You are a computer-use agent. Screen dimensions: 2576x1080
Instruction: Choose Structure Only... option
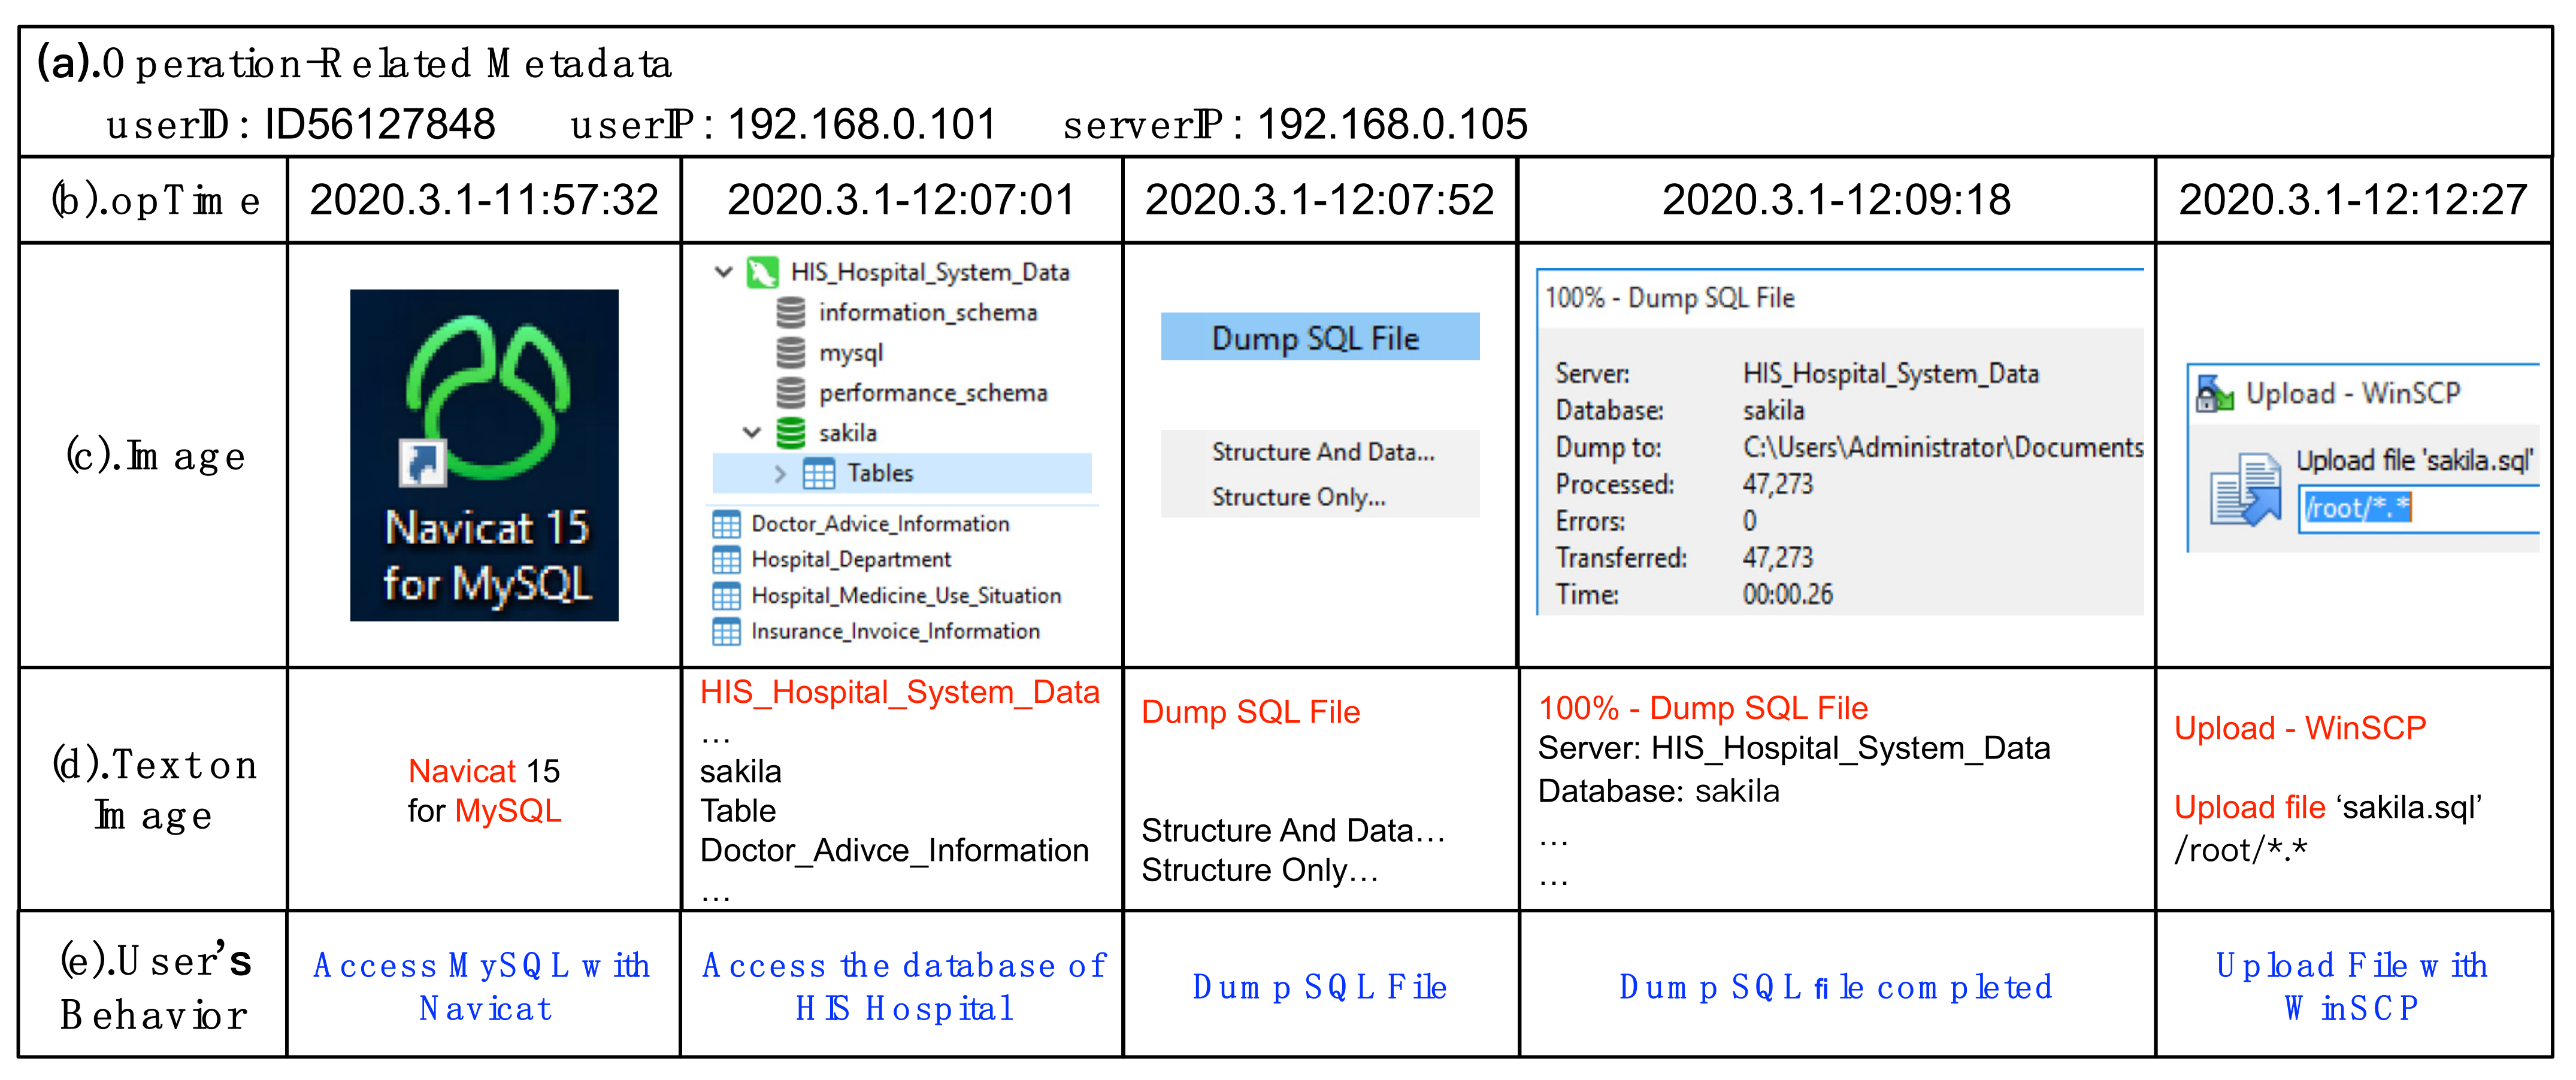pyautogui.click(x=1298, y=497)
